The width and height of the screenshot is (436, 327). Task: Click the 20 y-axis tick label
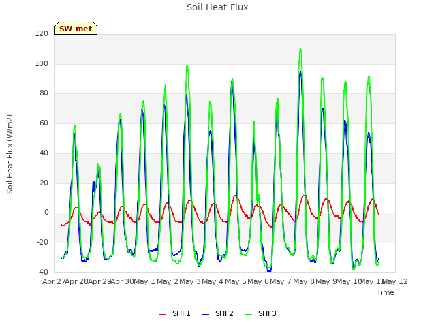click(44, 183)
